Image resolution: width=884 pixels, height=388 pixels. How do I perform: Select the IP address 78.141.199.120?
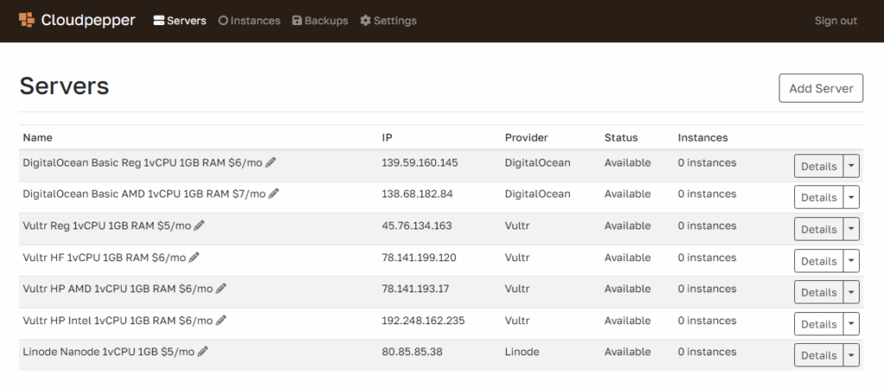click(x=419, y=258)
